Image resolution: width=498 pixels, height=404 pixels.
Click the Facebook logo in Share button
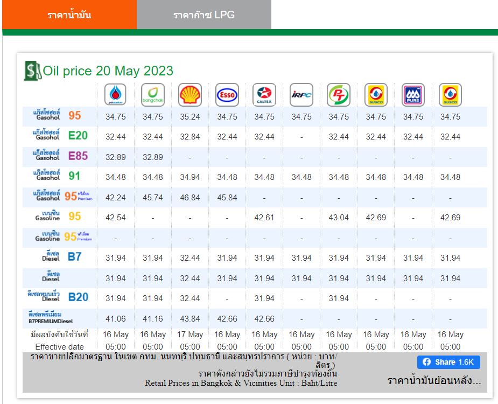(x=426, y=362)
